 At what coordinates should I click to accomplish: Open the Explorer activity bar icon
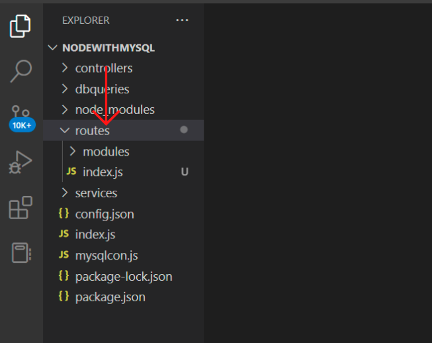click(x=21, y=26)
